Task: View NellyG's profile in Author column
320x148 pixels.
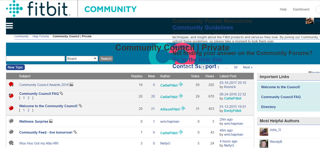Action: point(165,143)
